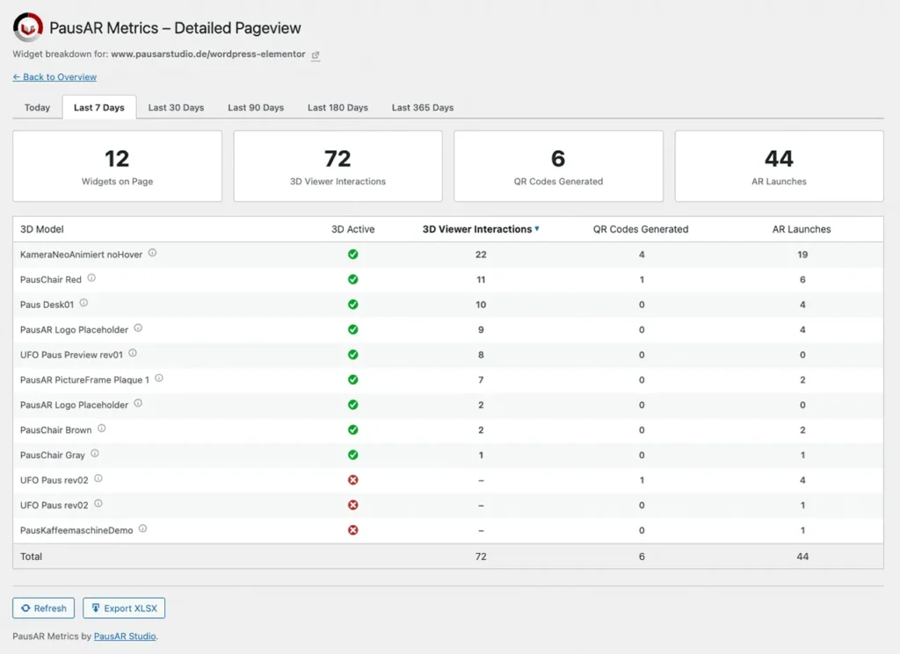Click green active checkmark for PausChair Gray
Image resolution: width=900 pixels, height=654 pixels.
pos(353,455)
